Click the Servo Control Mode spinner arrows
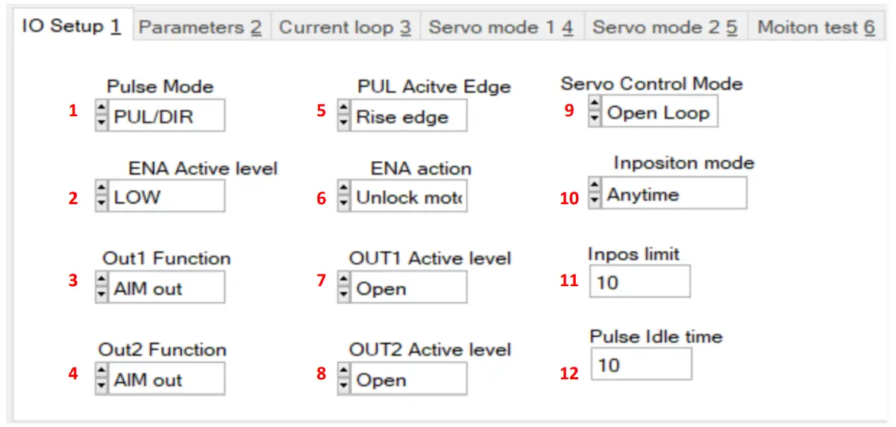896x427 pixels. [595, 113]
